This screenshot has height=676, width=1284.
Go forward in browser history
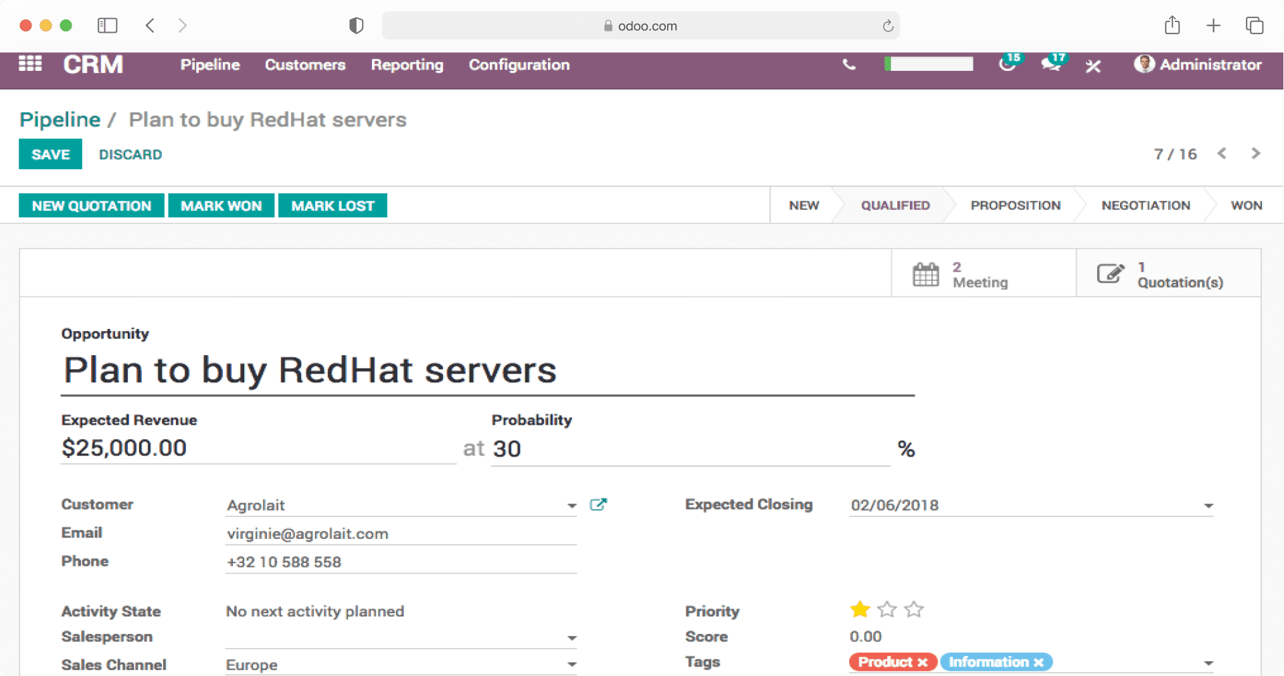coord(182,25)
